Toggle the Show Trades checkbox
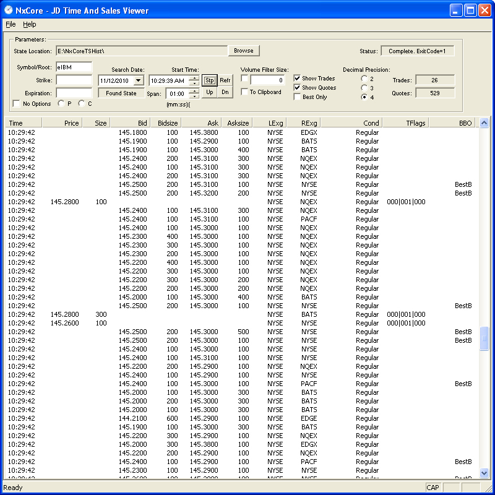This screenshot has width=495, height=495. [298, 79]
